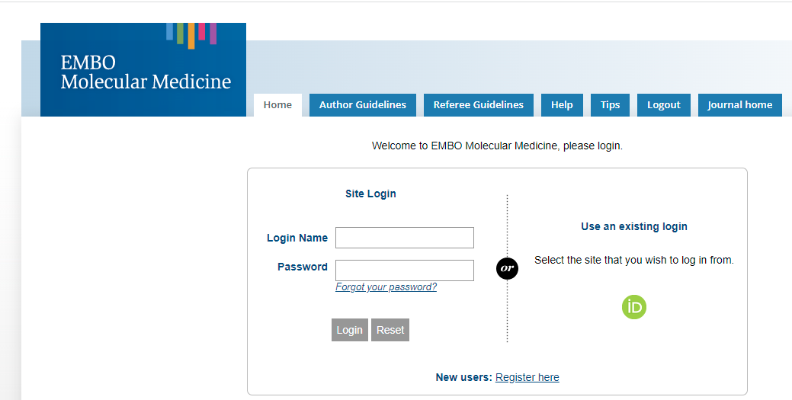792x400 pixels.
Task: Click the green ORCID iD icon
Action: (x=633, y=307)
